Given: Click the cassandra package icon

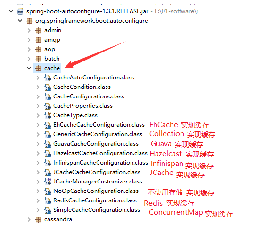Looking at the screenshot, I should (x=38, y=219).
